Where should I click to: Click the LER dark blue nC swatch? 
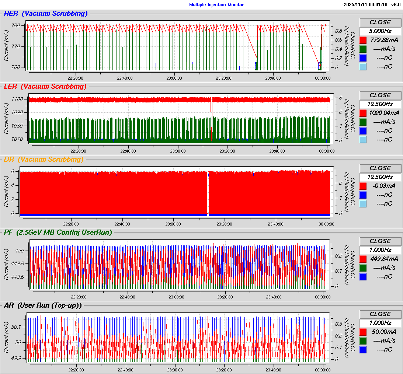tap(363, 131)
